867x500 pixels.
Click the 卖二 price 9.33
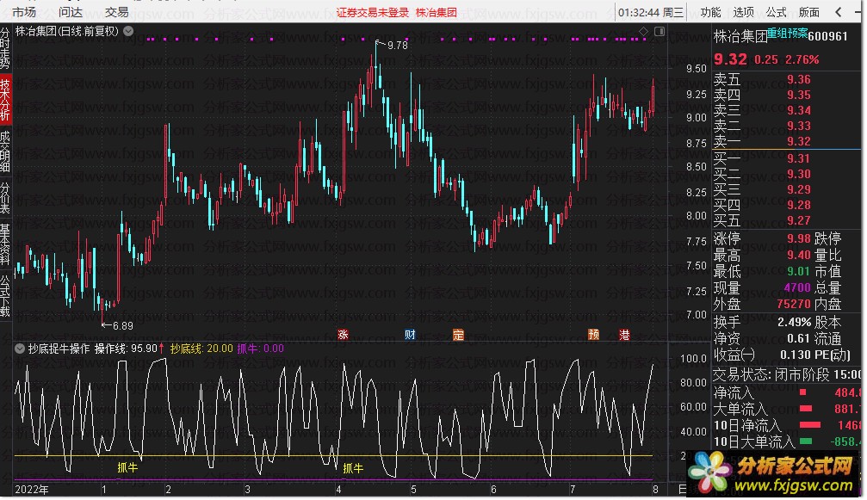point(799,126)
